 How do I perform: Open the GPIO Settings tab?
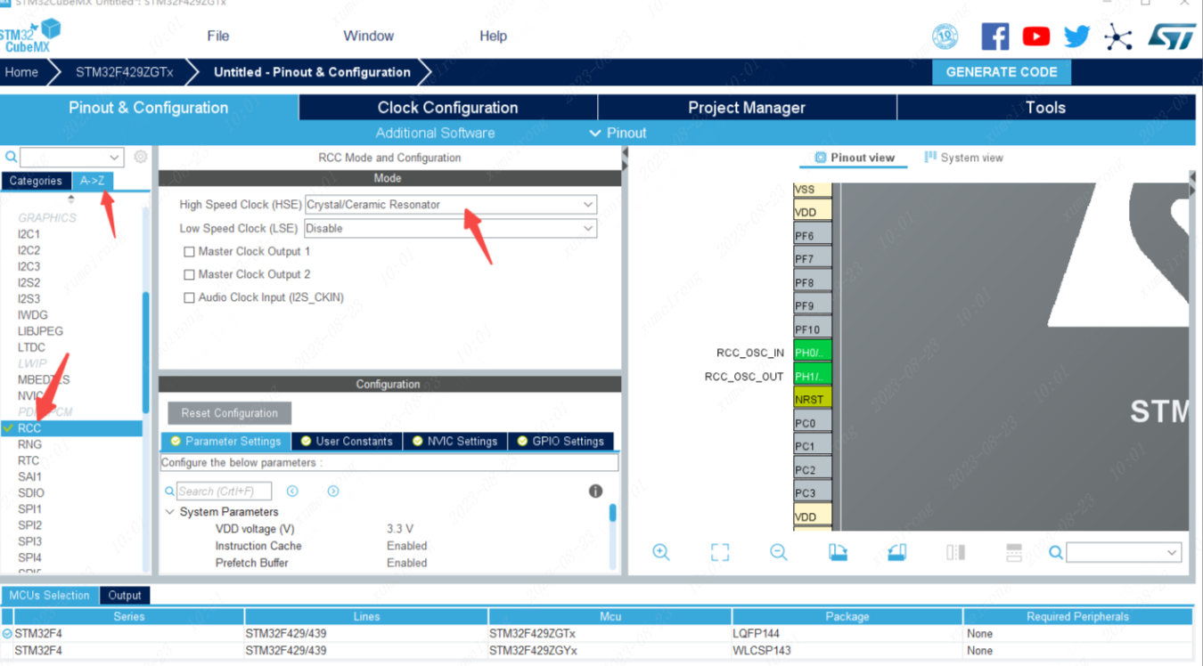pyautogui.click(x=561, y=442)
